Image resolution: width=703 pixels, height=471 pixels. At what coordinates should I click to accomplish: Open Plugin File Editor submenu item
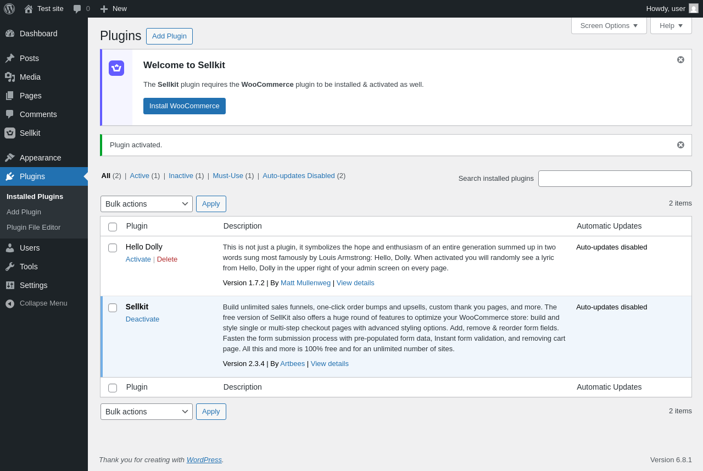(x=34, y=228)
